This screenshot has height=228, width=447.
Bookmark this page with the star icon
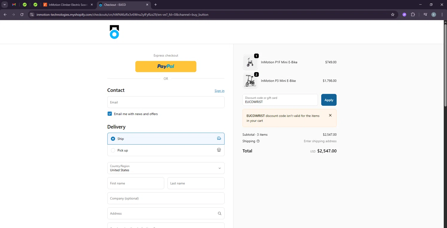(393, 15)
